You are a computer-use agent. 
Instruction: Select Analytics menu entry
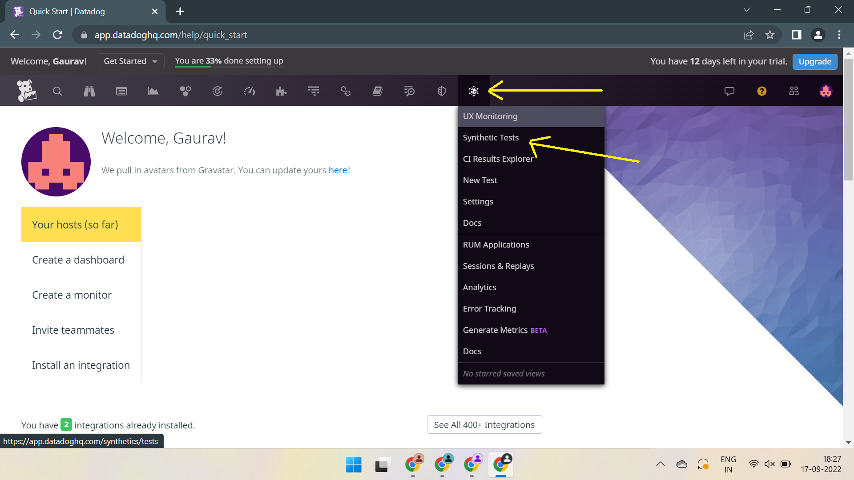pos(531,288)
